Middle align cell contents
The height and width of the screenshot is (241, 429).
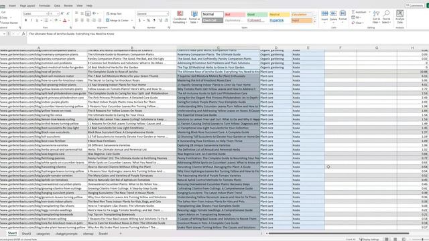[82, 13]
